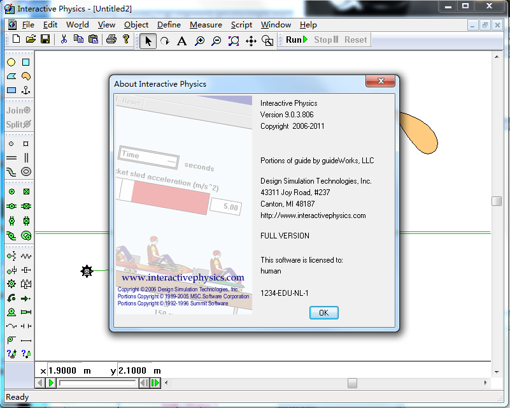This screenshot has width=510, height=408.
Task: Click the Reset simulation button
Action: (x=355, y=40)
